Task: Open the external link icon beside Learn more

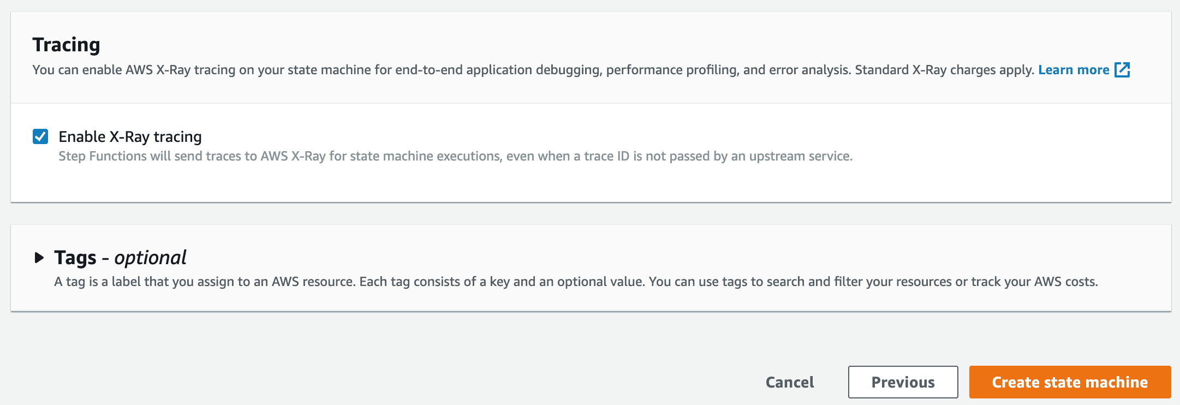Action: (x=1122, y=70)
